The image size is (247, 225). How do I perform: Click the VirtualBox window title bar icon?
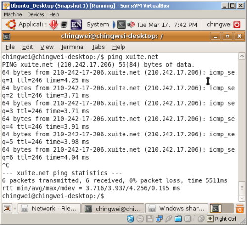6,6
